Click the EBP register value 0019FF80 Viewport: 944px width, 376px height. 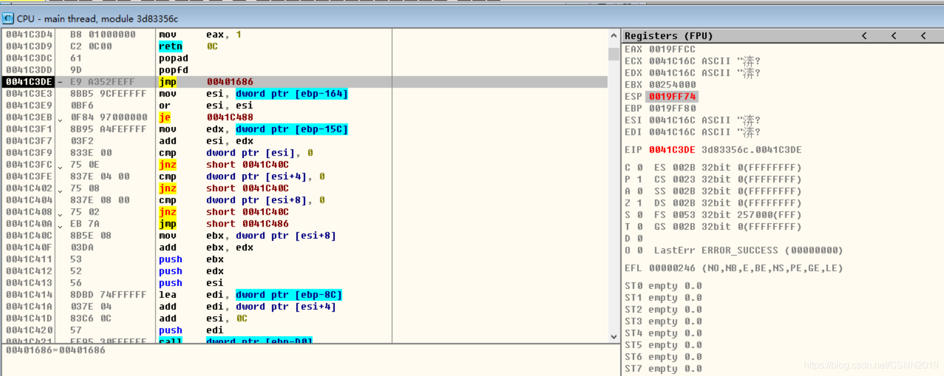(x=672, y=108)
